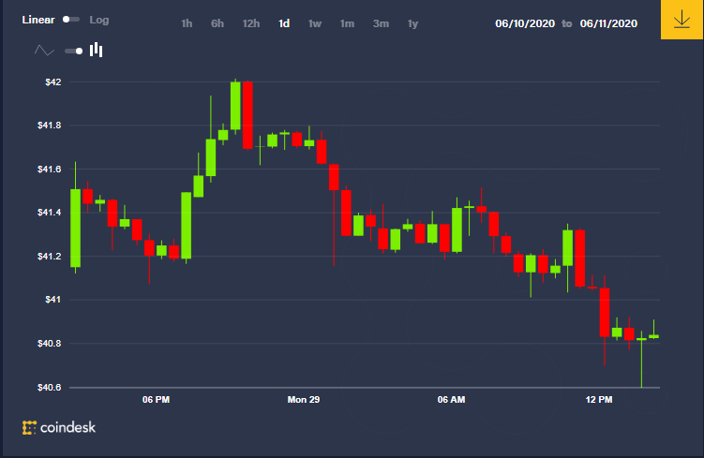Click the 06 PM time axis label

[156, 399]
